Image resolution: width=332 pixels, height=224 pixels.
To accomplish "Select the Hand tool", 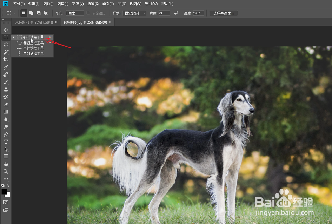I will pyautogui.click(x=6, y=164).
